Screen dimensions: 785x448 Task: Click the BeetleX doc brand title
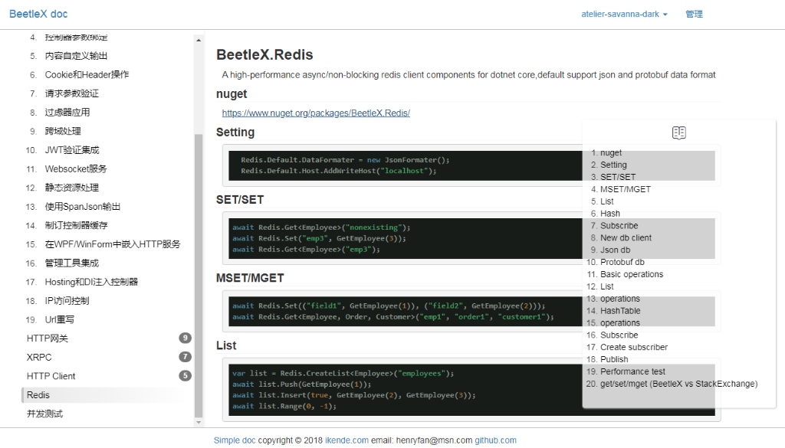tap(38, 14)
